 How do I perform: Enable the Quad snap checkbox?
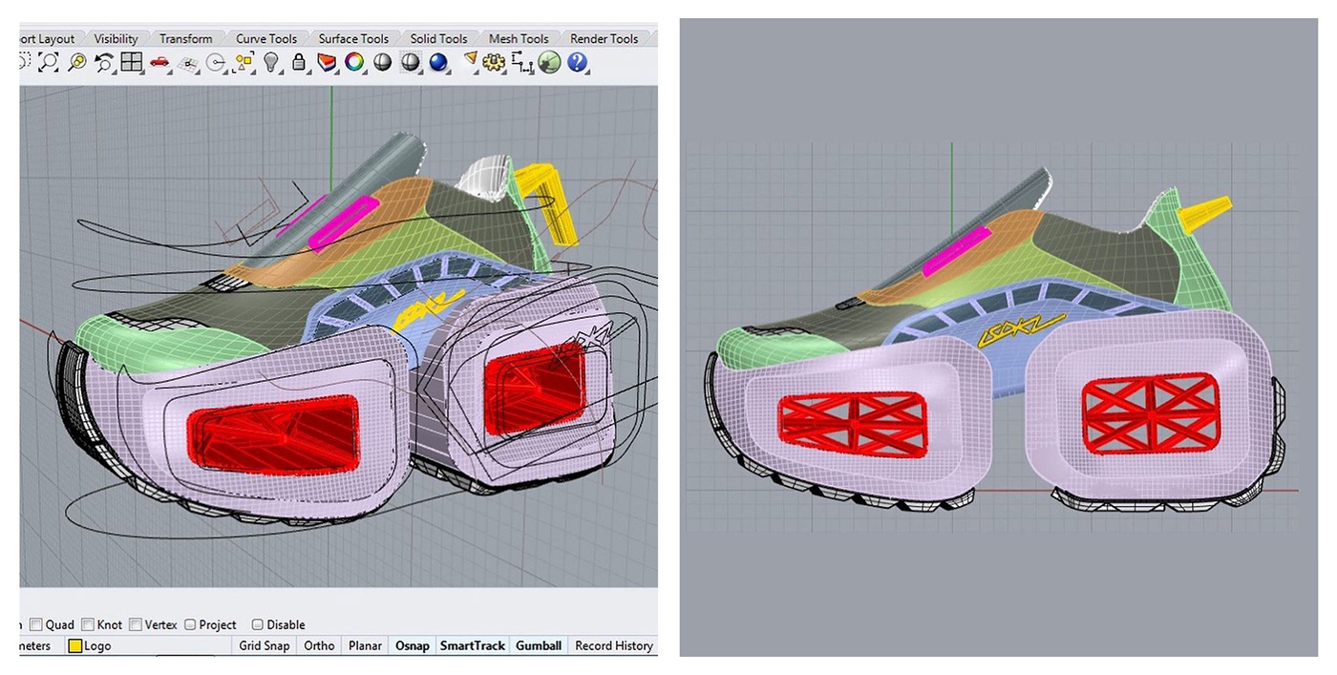33,624
